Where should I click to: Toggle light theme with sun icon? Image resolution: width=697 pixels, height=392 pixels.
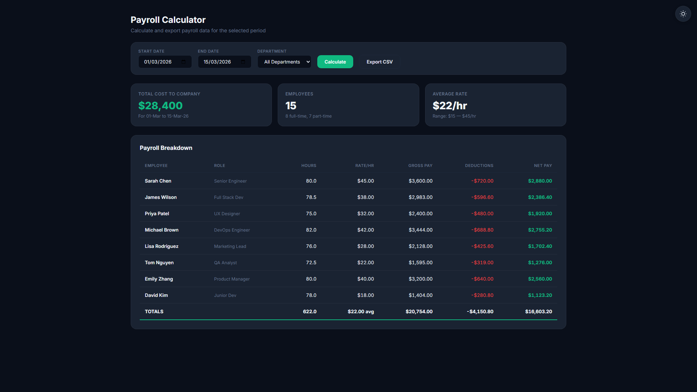coord(683,14)
